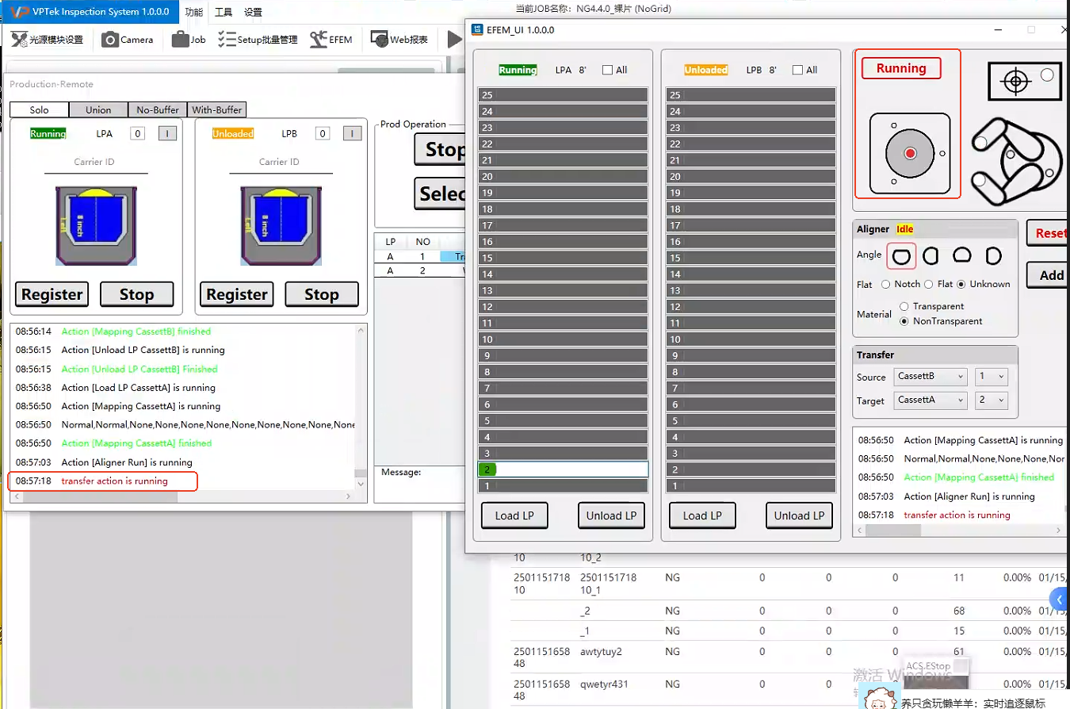Click Unload LP under LPA slots
1070x709 pixels.
(x=611, y=515)
